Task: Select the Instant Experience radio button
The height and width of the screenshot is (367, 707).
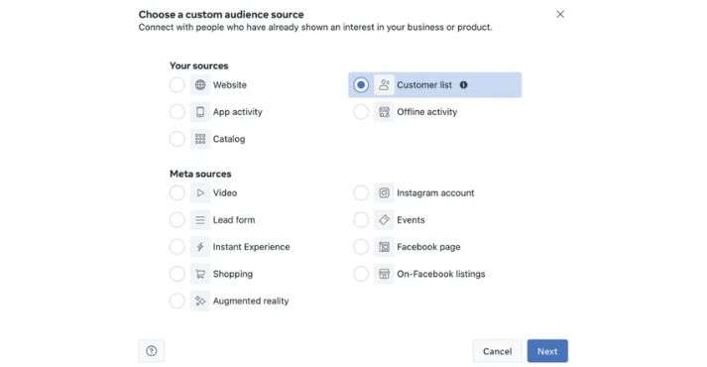Action: pyautogui.click(x=177, y=247)
